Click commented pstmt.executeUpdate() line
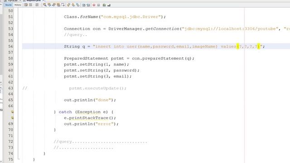290x163 pixels. pos(98,88)
